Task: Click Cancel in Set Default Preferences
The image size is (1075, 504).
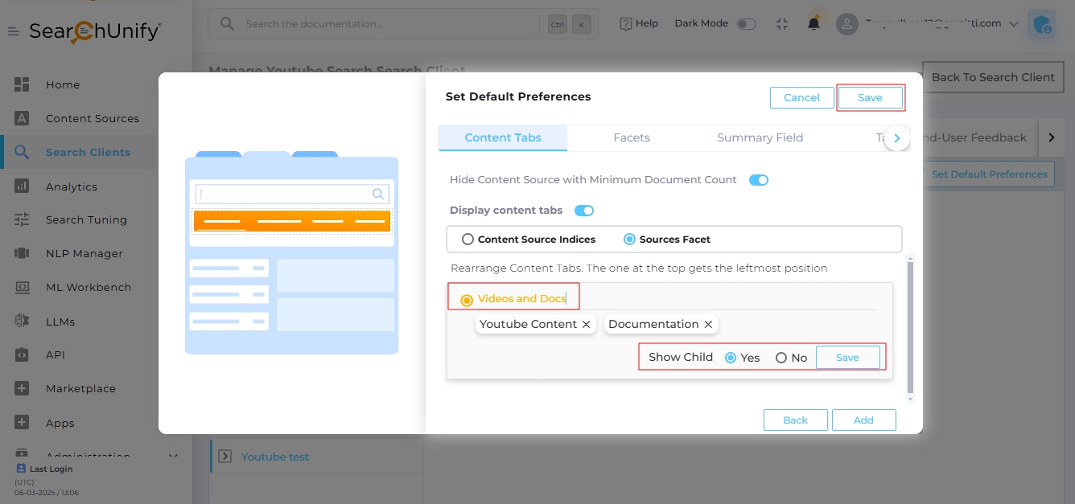Action: 801,97
